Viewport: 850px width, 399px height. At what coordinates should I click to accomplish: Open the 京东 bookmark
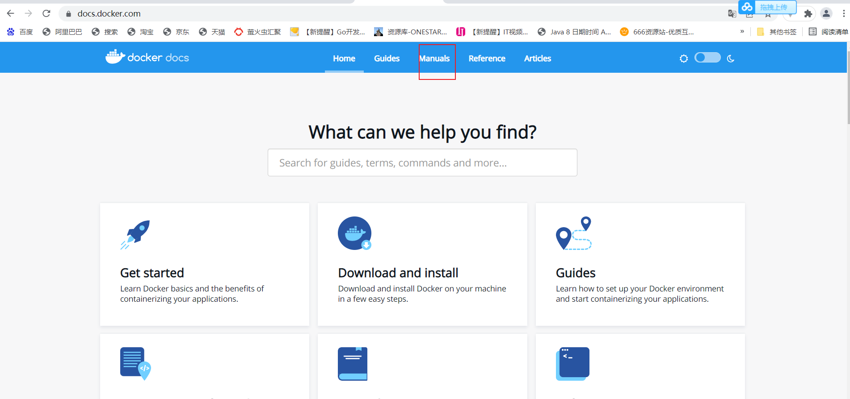176,32
